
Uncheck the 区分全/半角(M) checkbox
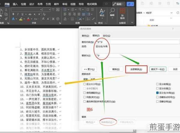157,93
